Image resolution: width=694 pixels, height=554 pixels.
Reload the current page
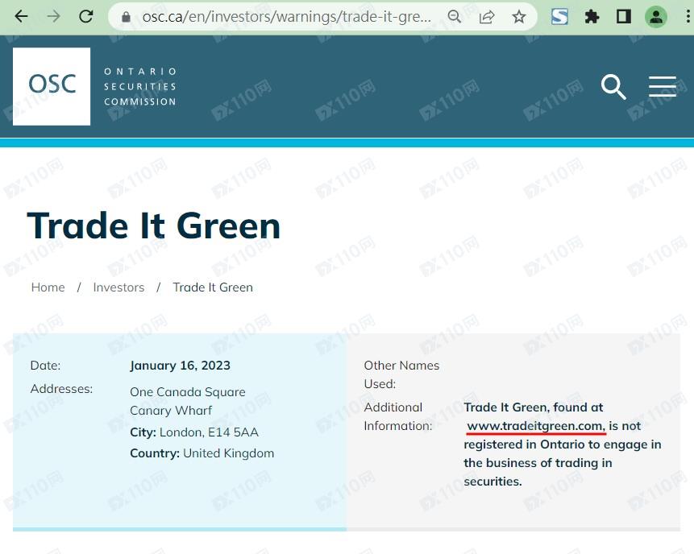pos(86,17)
